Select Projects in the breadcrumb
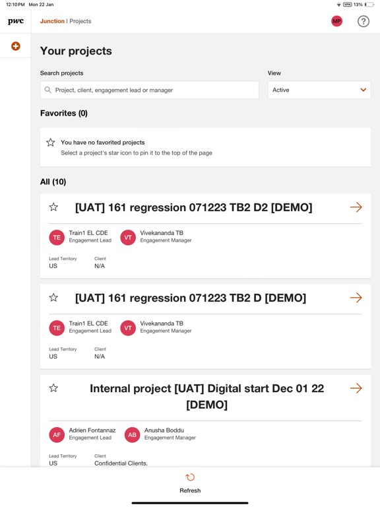 pyautogui.click(x=80, y=21)
